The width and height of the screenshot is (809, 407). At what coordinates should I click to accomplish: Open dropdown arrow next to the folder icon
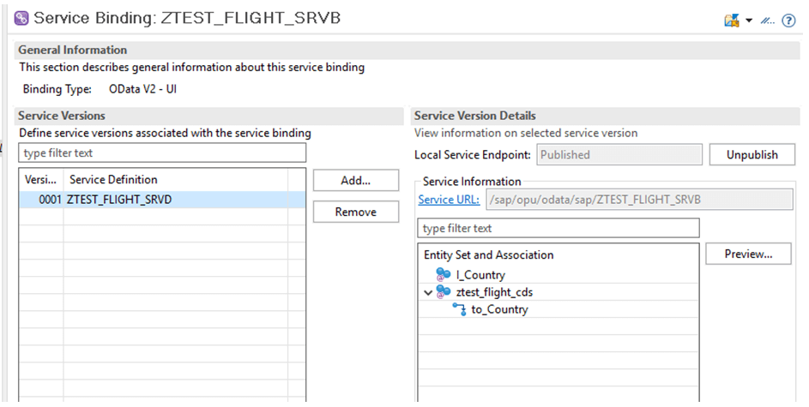coord(749,21)
